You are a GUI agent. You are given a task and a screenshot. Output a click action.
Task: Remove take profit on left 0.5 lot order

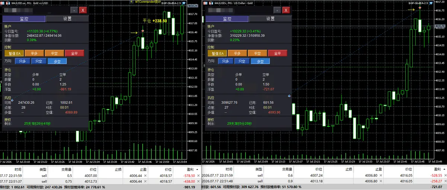(x=145, y=175)
